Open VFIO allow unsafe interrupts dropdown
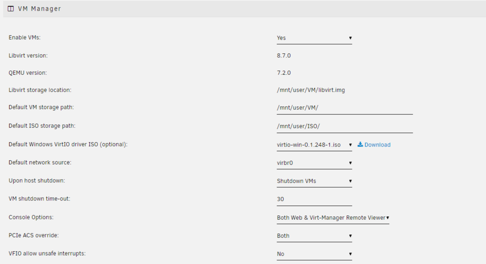Image resolution: width=486 pixels, height=264 pixels. point(314,254)
